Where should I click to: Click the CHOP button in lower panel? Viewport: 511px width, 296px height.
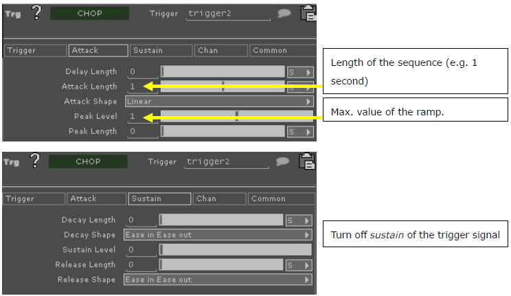pyautogui.click(x=88, y=161)
